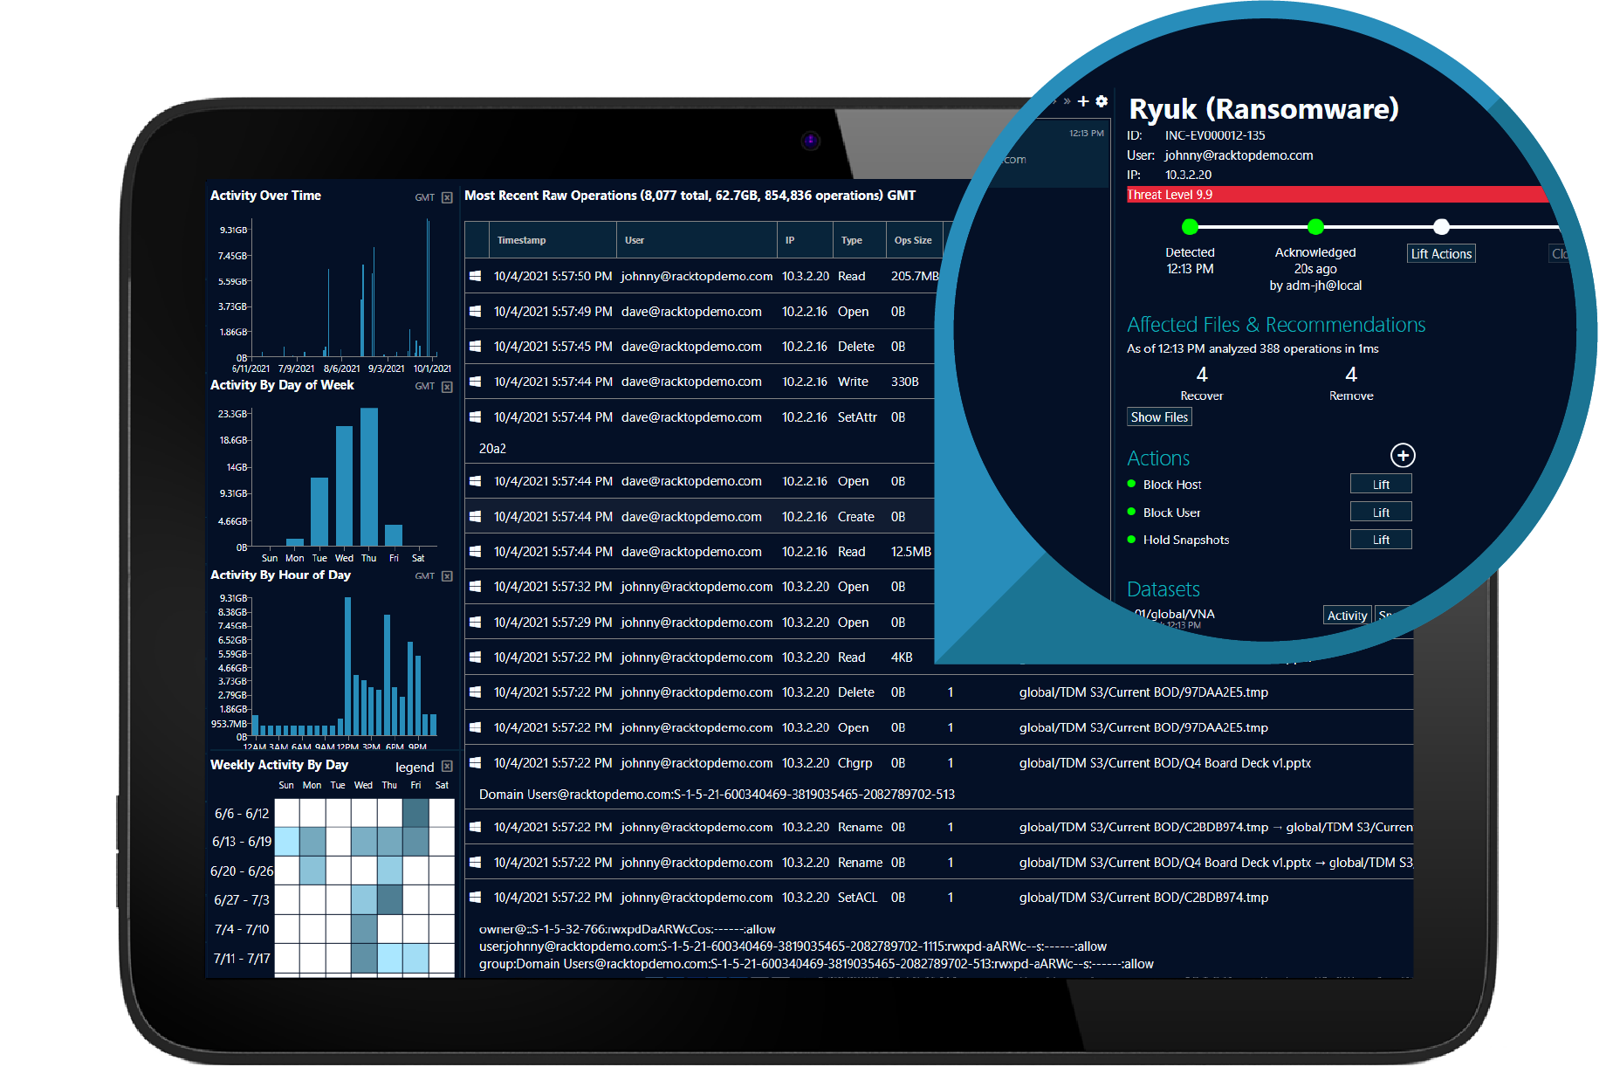Image resolution: width=1613 pixels, height=1067 pixels.
Task: Click the Acknowledged timeline dot
Action: click(x=1315, y=227)
